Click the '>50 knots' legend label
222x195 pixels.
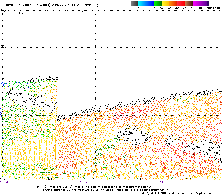pyautogui.click(x=213, y=8)
